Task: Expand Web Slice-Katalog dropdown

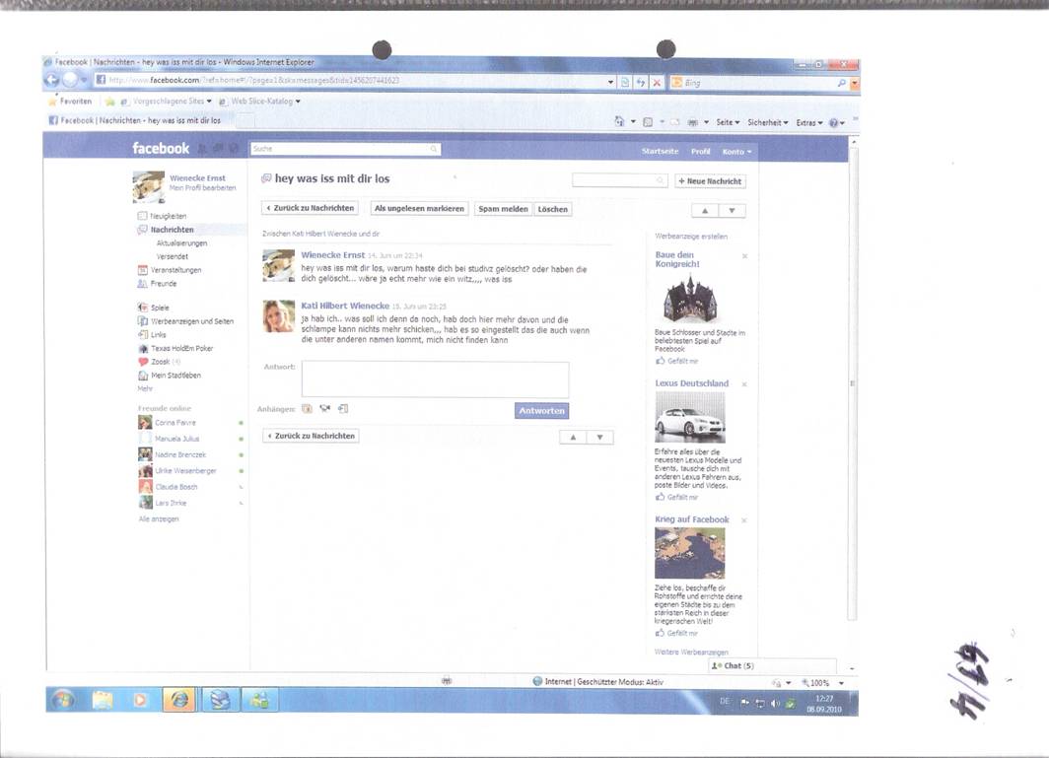Action: pyautogui.click(x=298, y=101)
